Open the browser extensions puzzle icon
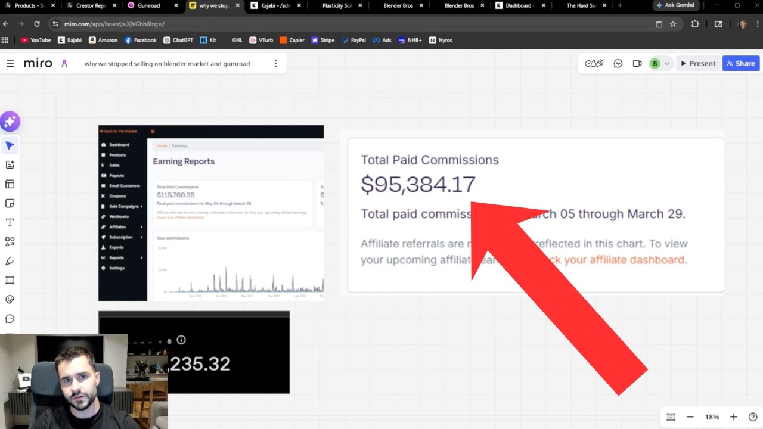763x429 pixels. (695, 24)
